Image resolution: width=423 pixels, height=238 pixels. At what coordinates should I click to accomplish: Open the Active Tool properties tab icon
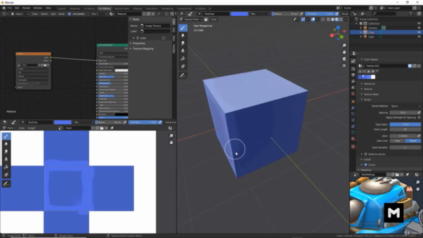[x=353, y=61]
